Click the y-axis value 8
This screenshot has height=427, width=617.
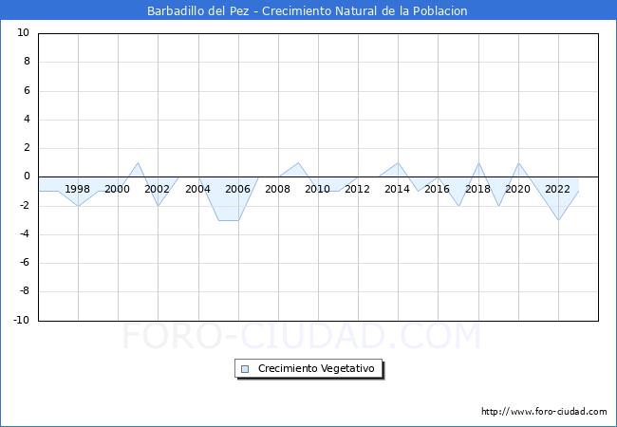click(27, 62)
